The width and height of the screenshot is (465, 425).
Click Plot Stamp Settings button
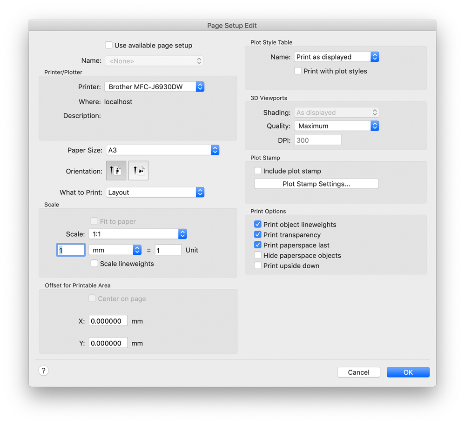pyautogui.click(x=317, y=184)
